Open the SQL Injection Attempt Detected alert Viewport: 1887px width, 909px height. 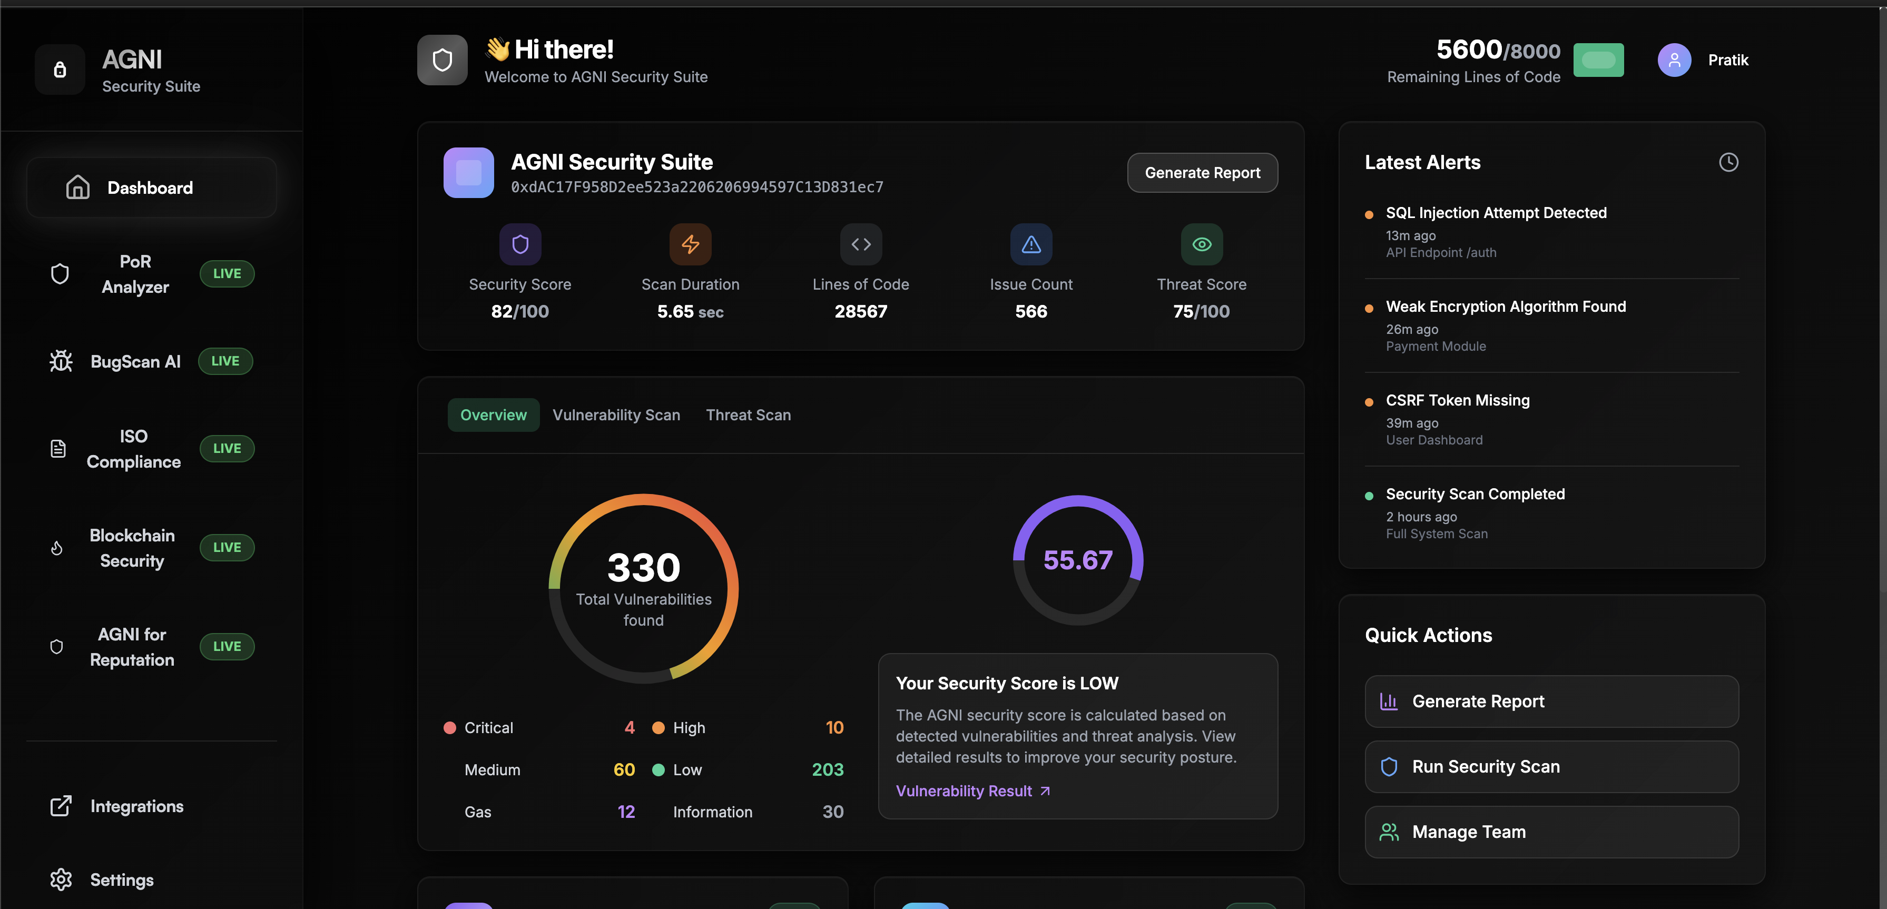(1496, 212)
